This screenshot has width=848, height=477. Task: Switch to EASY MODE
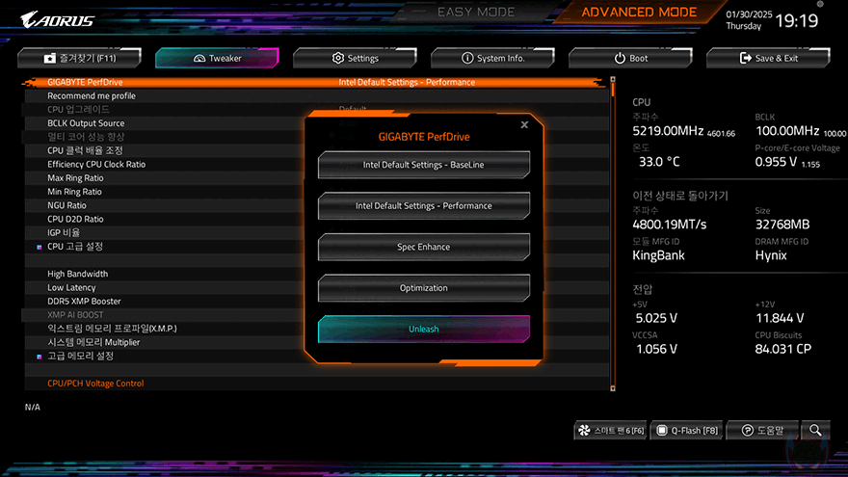476,12
